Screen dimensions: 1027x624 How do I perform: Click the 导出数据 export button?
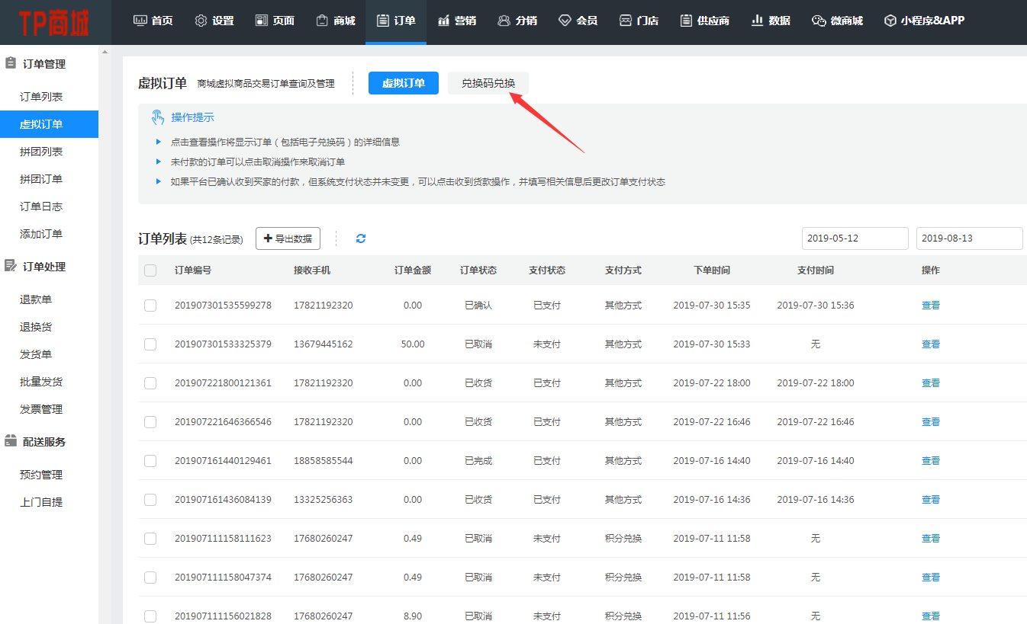click(288, 238)
